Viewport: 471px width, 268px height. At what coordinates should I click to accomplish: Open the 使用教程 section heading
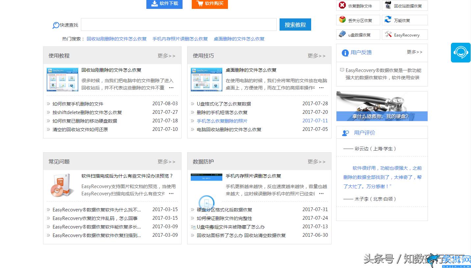59,56
